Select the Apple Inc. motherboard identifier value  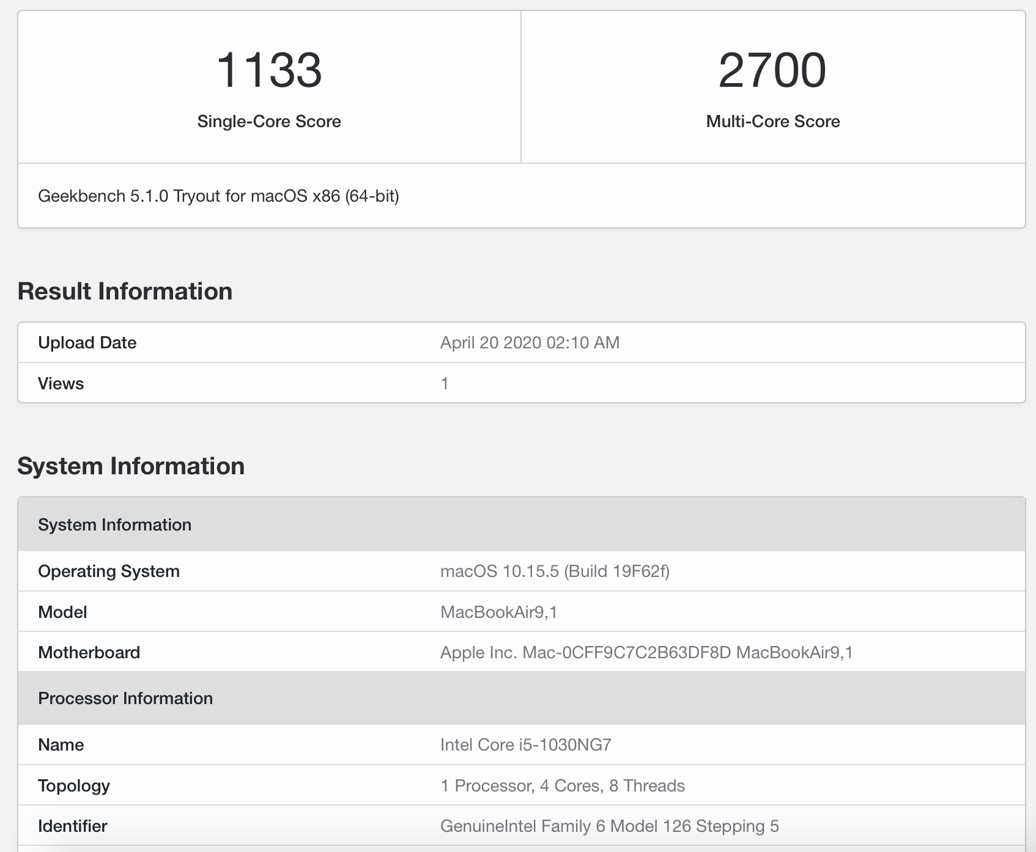646,653
